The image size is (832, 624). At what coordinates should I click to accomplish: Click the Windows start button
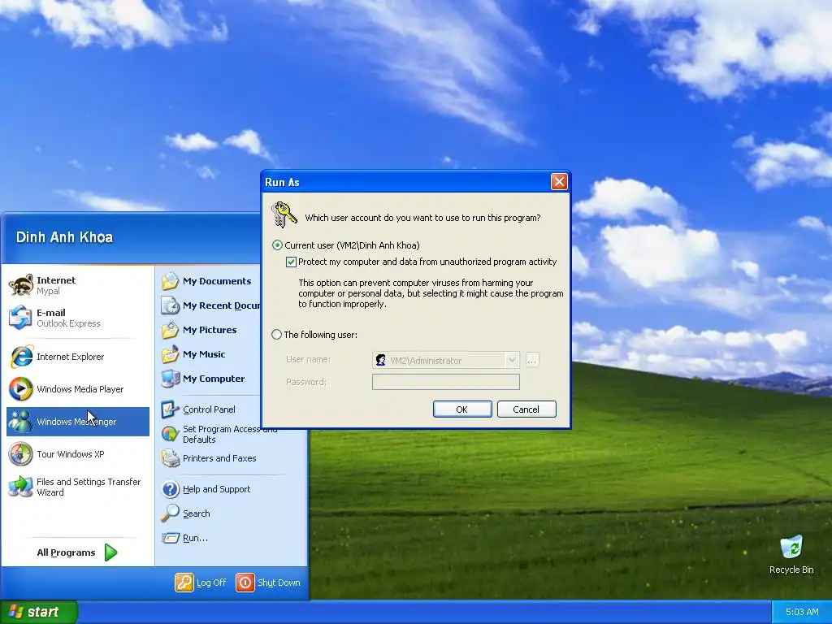pyautogui.click(x=39, y=612)
